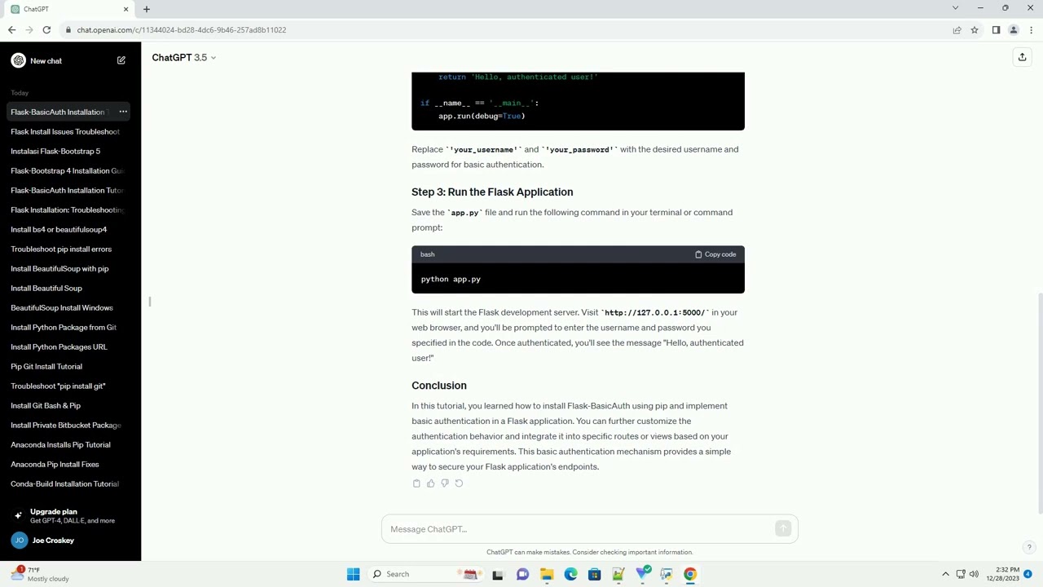Open Windows Start menu
This screenshot has width=1043, height=587.
353,574
